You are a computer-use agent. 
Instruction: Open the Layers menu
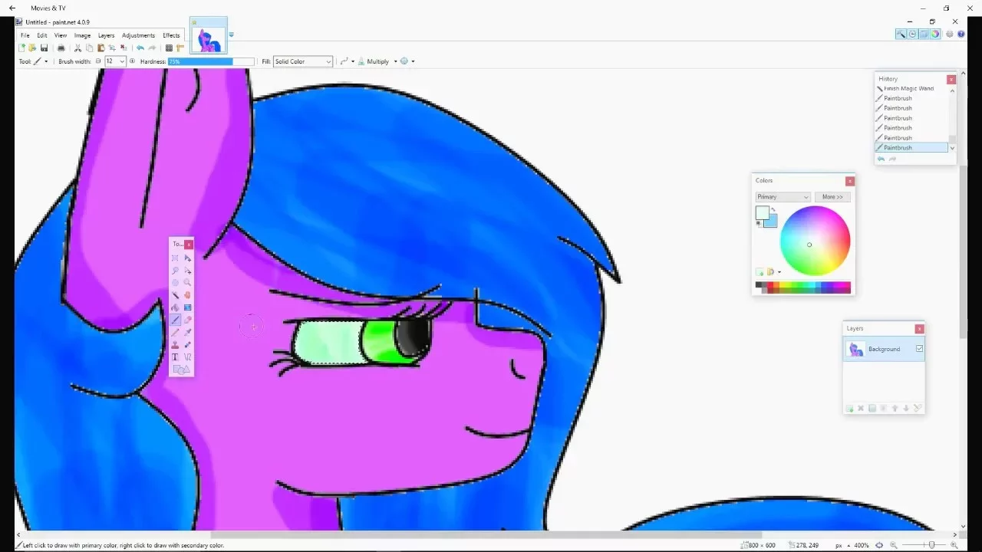pos(106,35)
